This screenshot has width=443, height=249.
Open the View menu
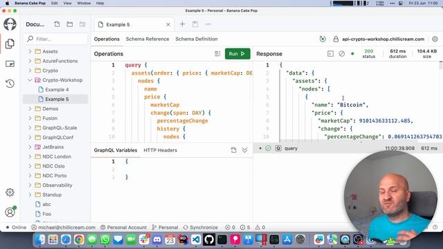point(67,3)
